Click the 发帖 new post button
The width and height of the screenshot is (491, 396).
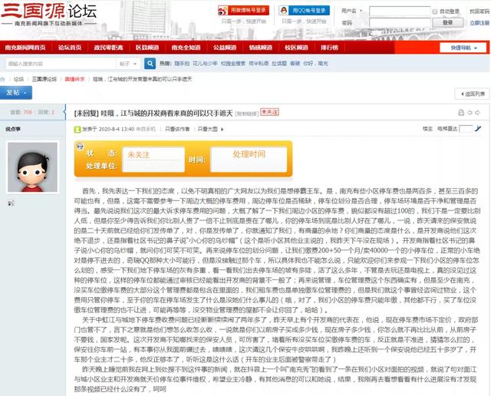(x=16, y=93)
